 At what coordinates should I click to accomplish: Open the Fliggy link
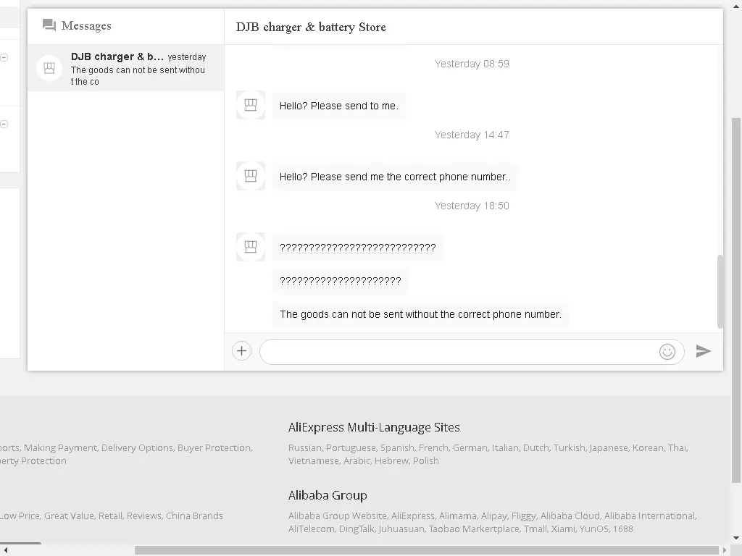[x=525, y=515]
